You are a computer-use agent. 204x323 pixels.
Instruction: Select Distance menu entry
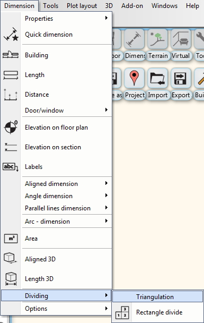coord(57,95)
